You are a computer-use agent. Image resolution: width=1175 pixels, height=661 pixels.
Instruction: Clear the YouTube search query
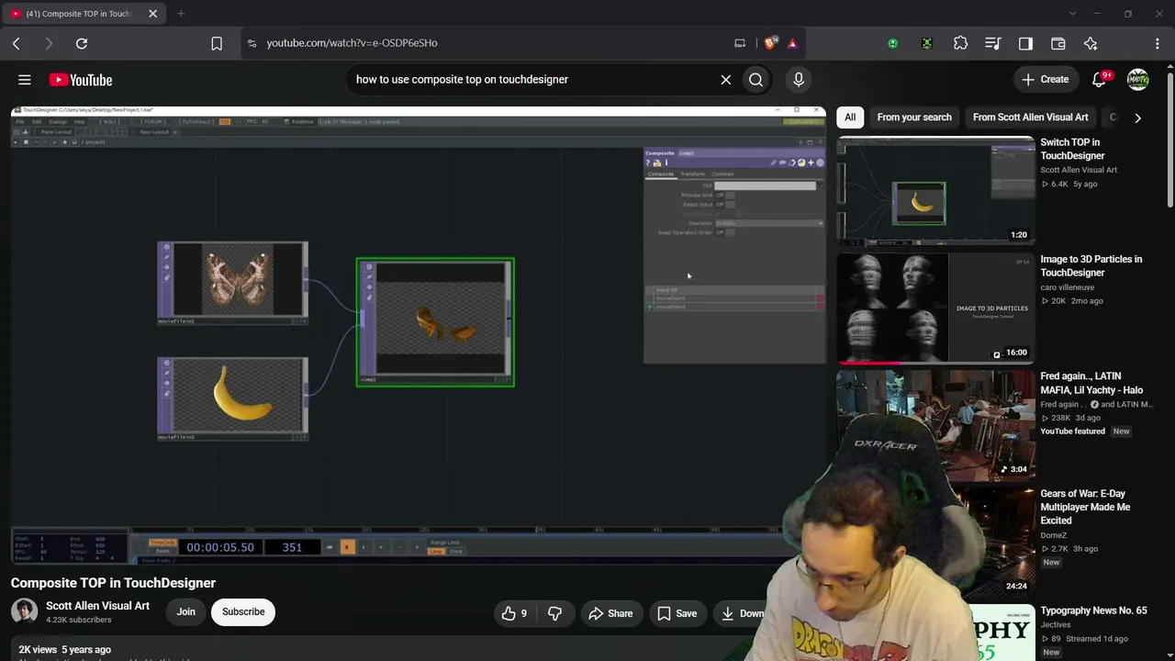click(726, 80)
